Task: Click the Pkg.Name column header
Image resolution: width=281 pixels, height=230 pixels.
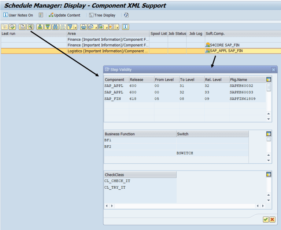Action: click(x=248, y=80)
